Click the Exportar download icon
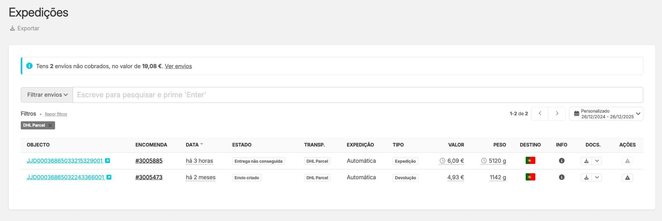The width and height of the screenshot is (662, 221). coord(12,28)
